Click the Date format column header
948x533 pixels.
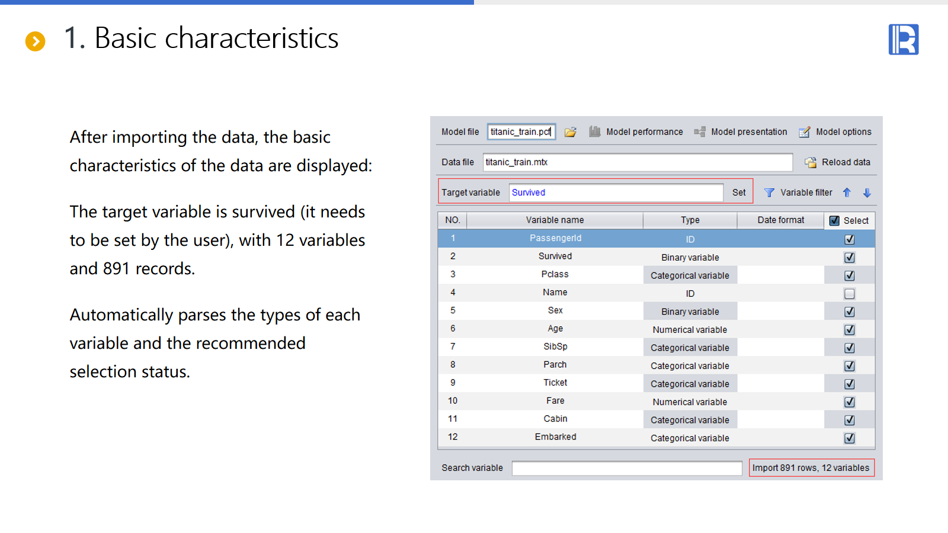(780, 220)
